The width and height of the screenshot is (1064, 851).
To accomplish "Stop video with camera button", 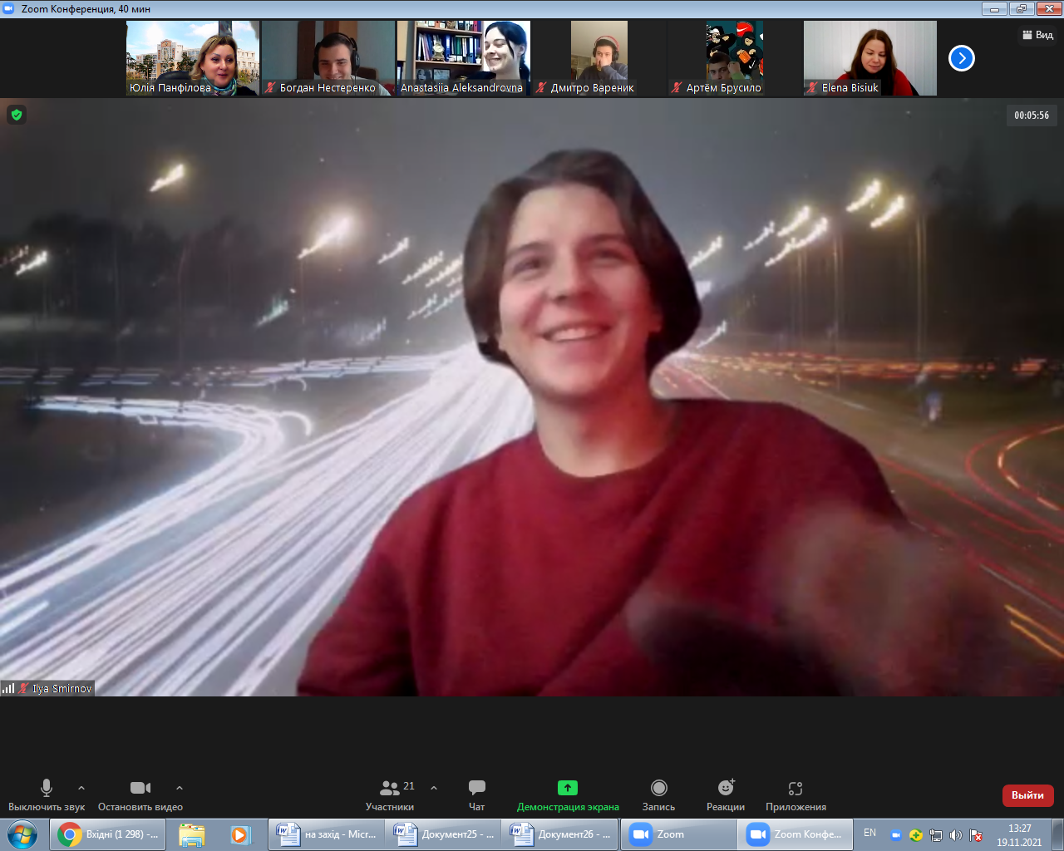I will pos(140,788).
